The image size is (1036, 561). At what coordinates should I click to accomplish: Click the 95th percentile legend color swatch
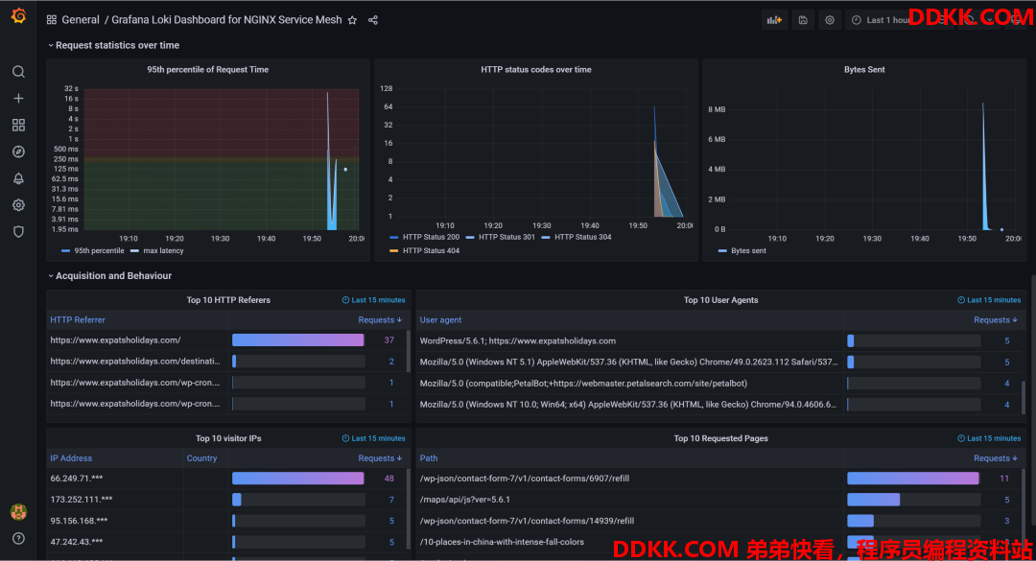click(65, 251)
